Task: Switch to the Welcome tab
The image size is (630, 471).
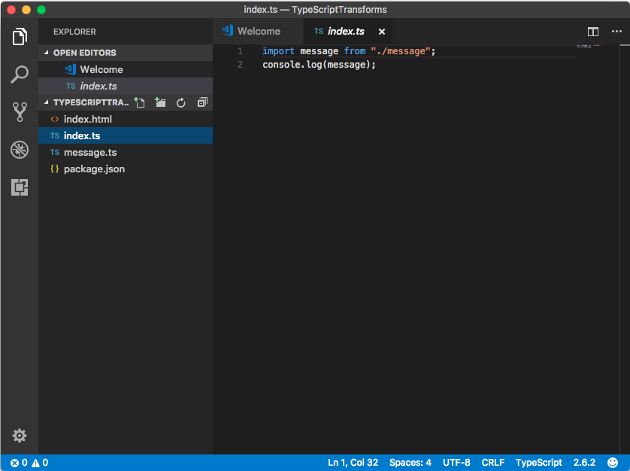Action: coord(258,32)
